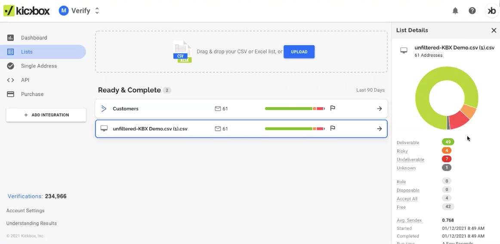Viewport: 500px width, 244px height.
Task: Click the envelope icon in Customers row
Action: (x=218, y=109)
